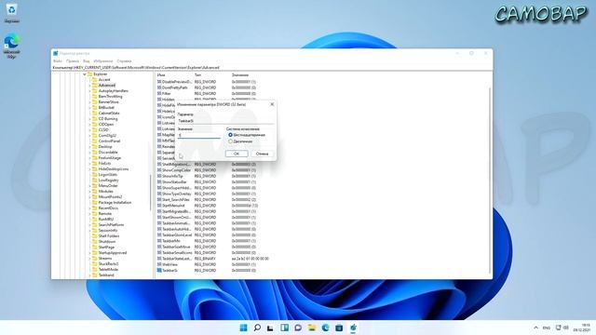Select the Accent folder icon
This screenshot has width=596, height=335.
tap(95, 80)
